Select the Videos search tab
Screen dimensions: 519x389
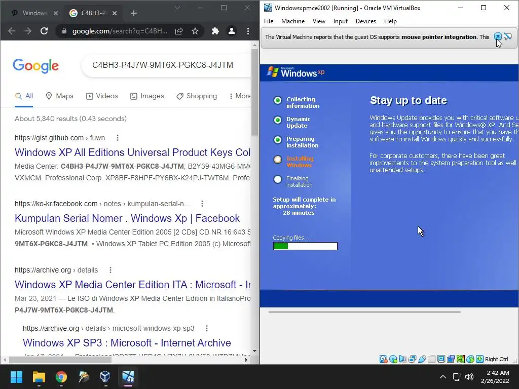pyautogui.click(x=102, y=96)
